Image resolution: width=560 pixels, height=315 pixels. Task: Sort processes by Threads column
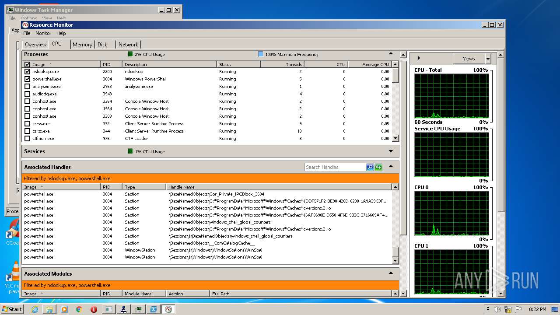click(x=282, y=64)
